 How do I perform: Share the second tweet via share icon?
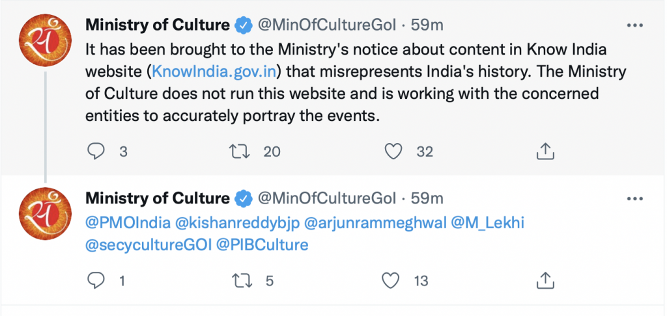pos(545,281)
